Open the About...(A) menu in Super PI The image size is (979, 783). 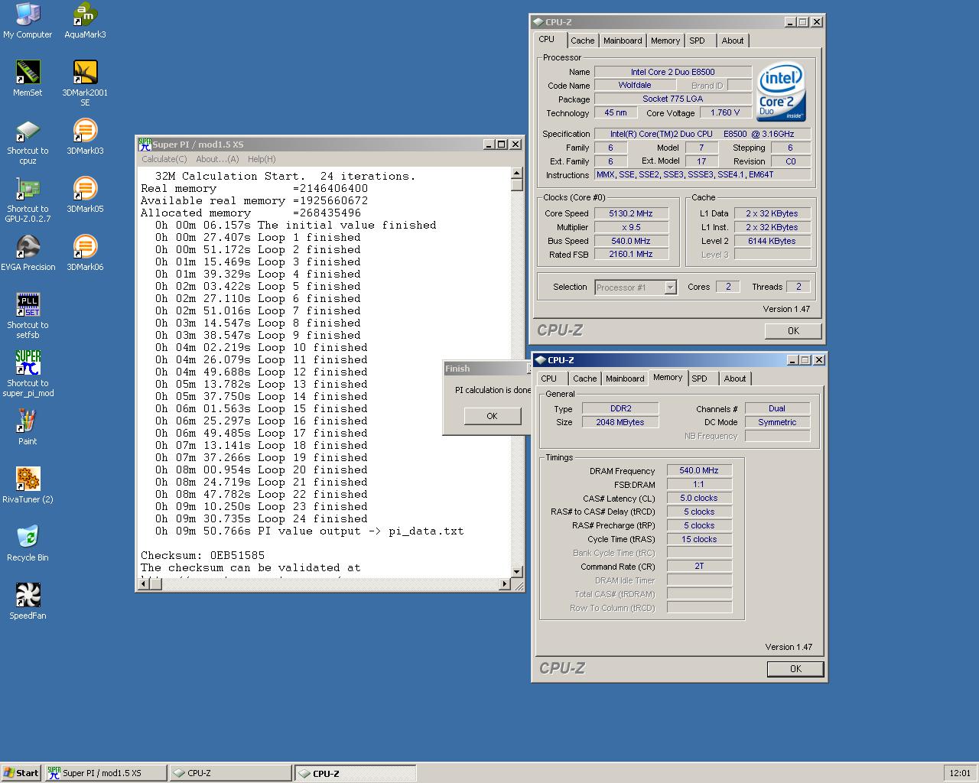(217, 159)
